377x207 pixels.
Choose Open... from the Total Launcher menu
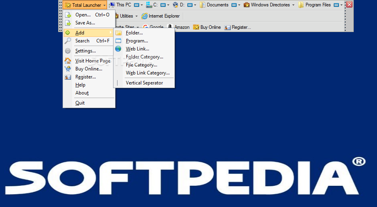click(89, 15)
